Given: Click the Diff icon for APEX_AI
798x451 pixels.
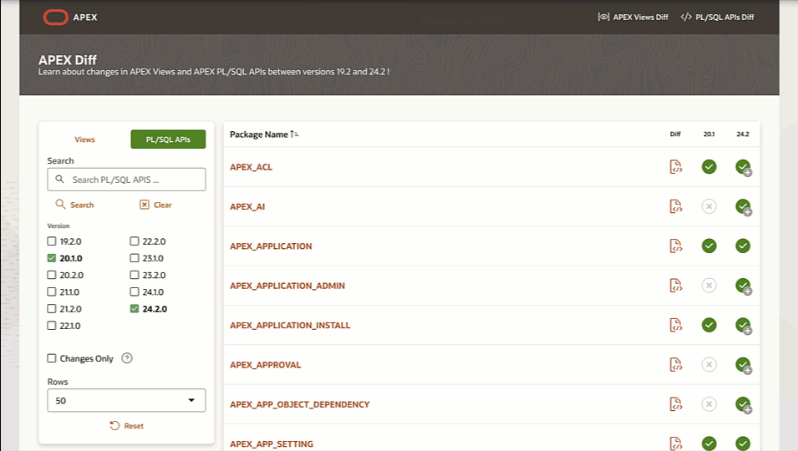Looking at the screenshot, I should tap(675, 206).
